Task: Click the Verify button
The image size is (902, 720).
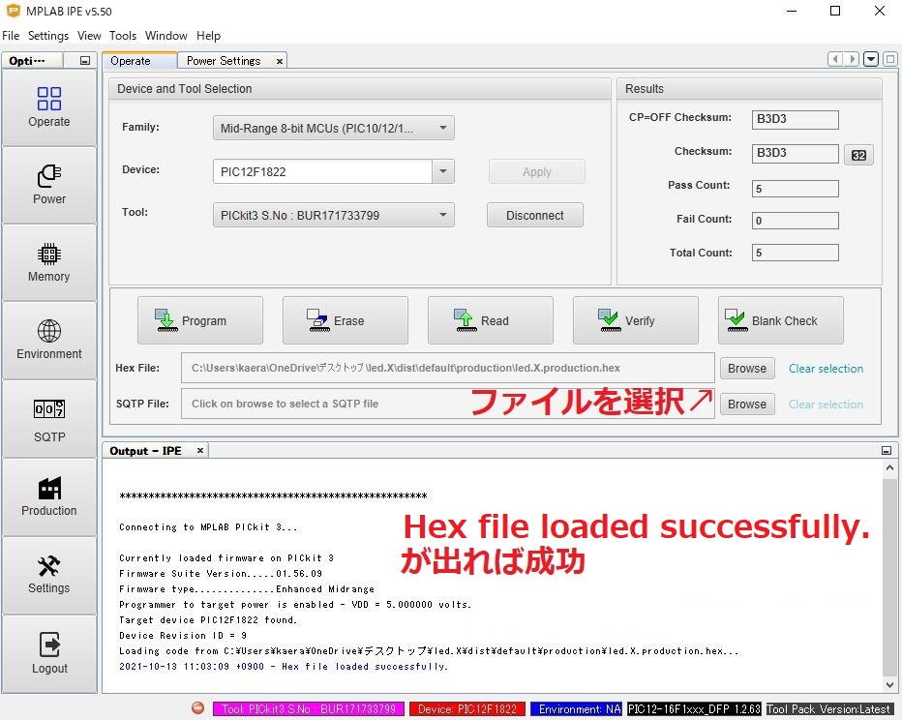Action: click(636, 320)
